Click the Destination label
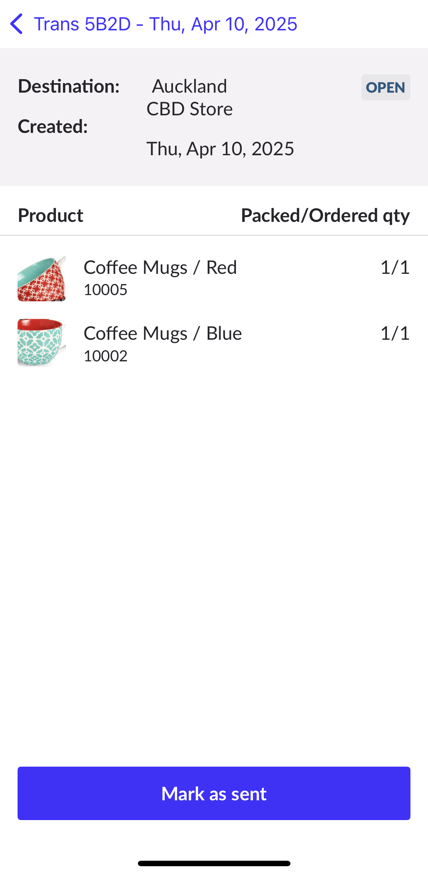 (x=69, y=86)
